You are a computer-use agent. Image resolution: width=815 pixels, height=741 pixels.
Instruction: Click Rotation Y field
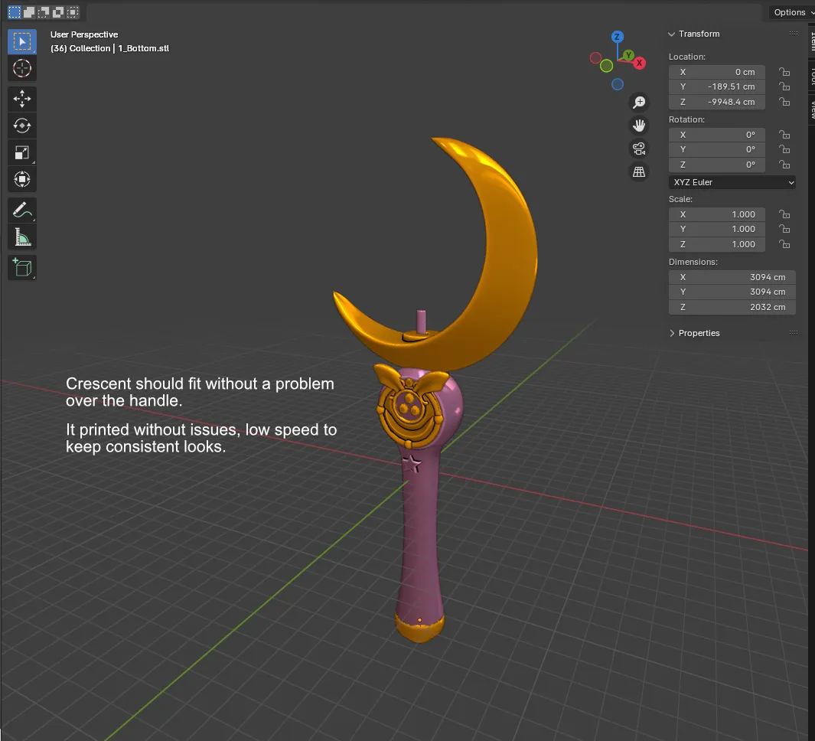[717, 149]
